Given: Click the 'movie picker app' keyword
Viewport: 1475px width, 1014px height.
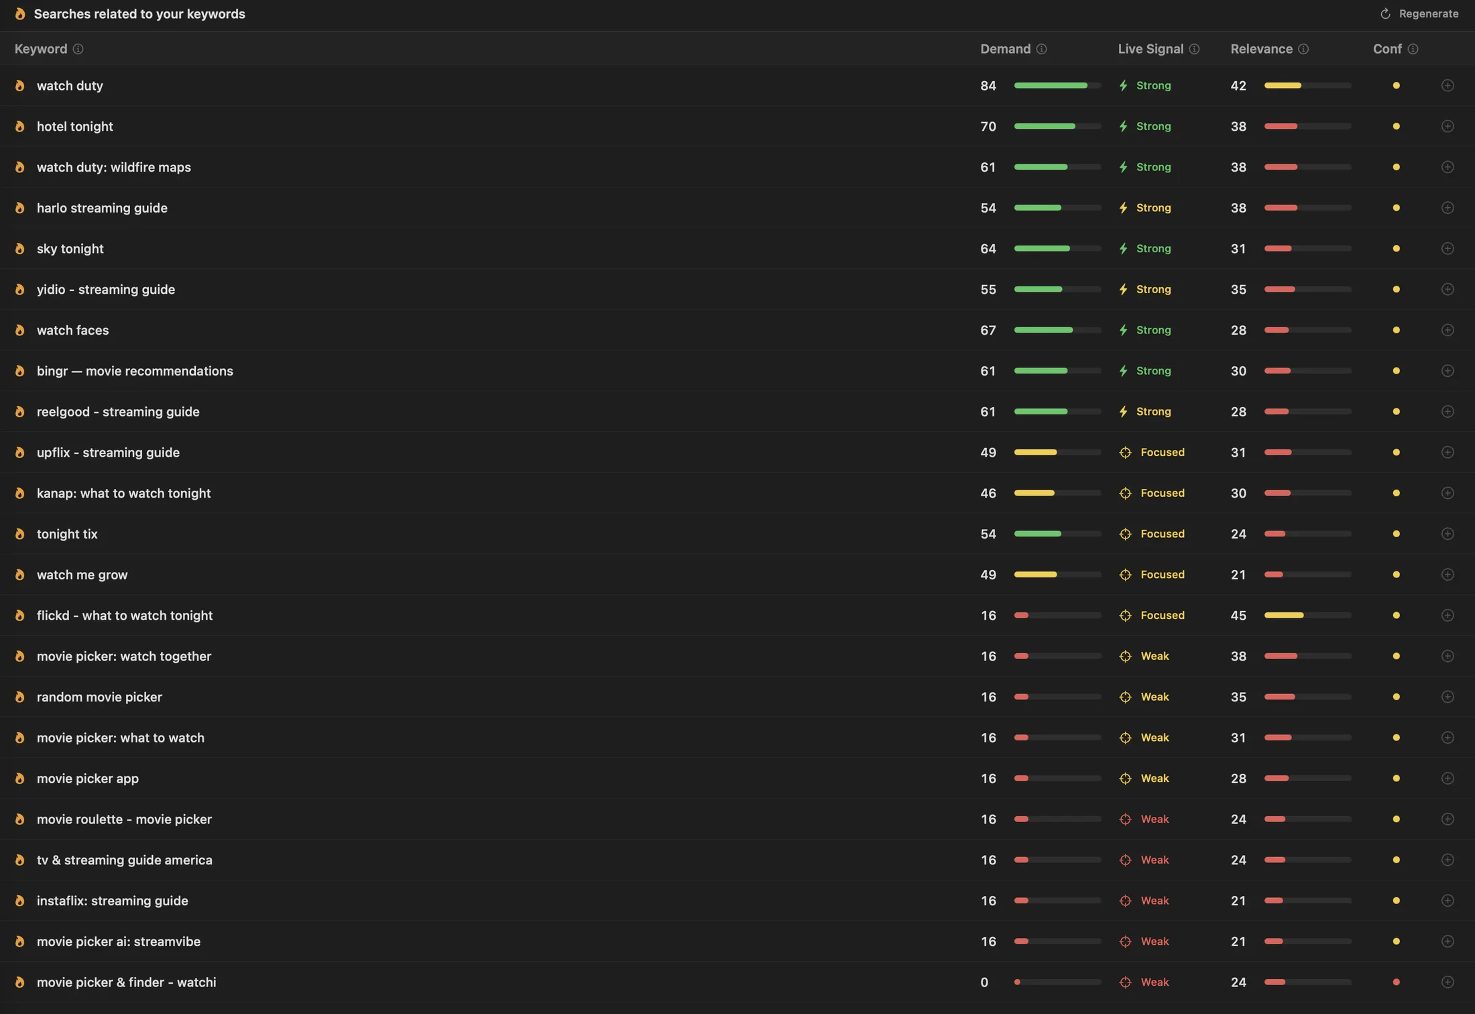Looking at the screenshot, I should 88,778.
